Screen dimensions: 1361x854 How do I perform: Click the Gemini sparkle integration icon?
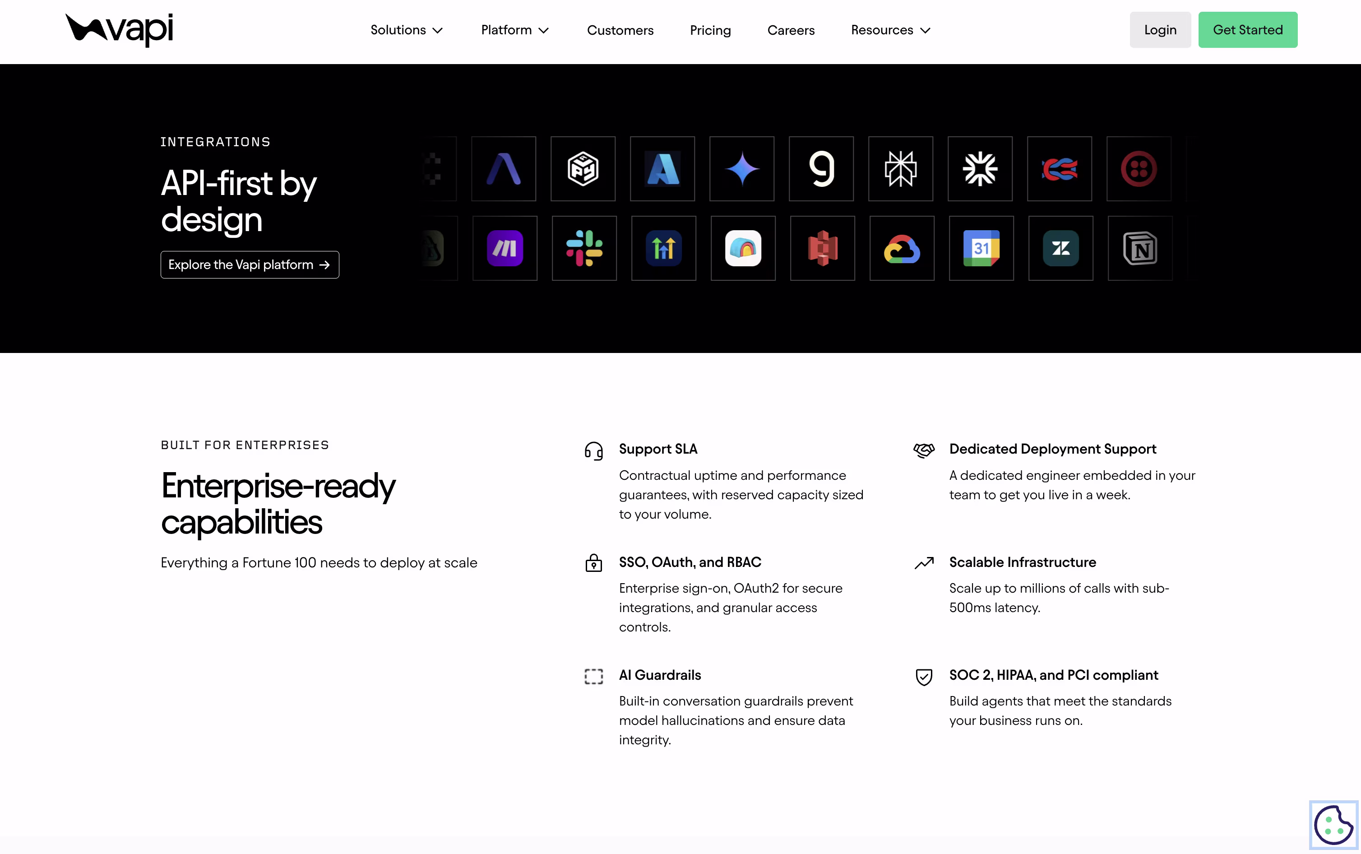(x=742, y=168)
